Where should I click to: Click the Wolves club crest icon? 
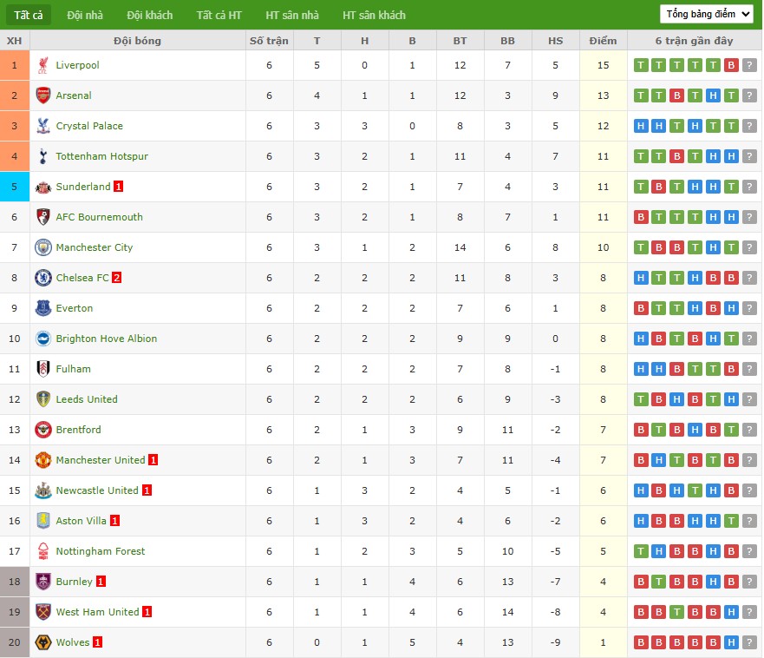(42, 642)
